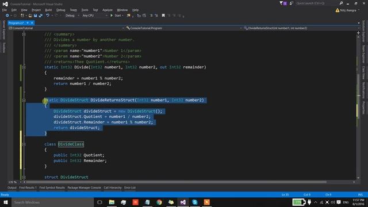
Task: Collapse the Divide method outline
Action: click(x=24, y=67)
